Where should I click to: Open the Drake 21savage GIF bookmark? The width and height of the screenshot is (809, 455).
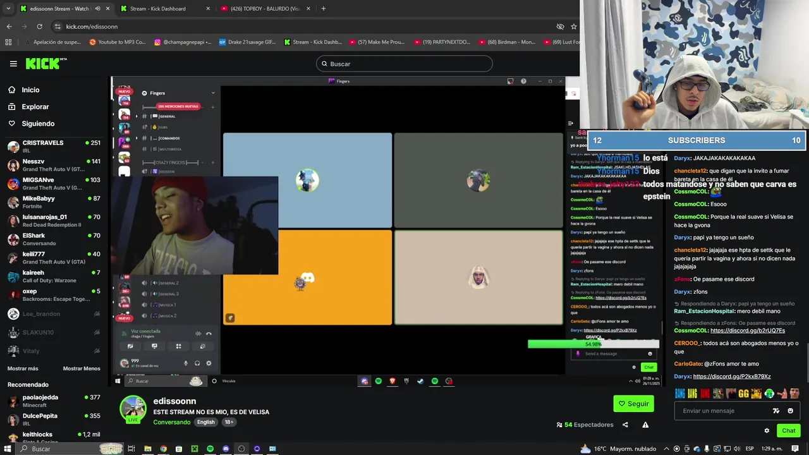click(248, 42)
